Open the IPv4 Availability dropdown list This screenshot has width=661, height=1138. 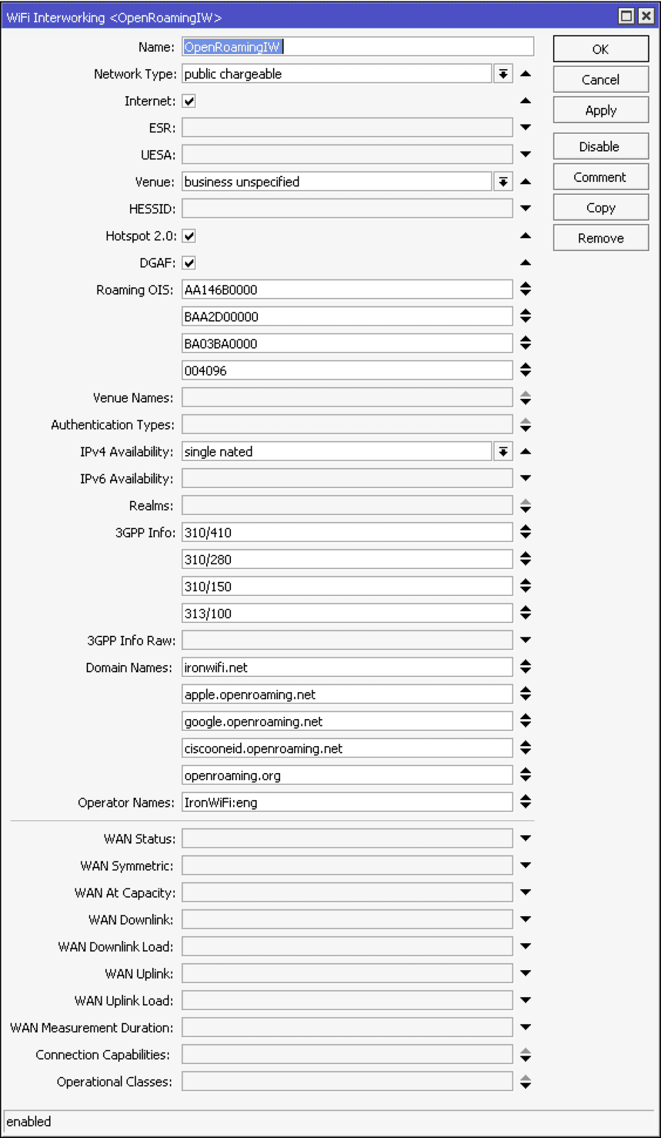(503, 452)
